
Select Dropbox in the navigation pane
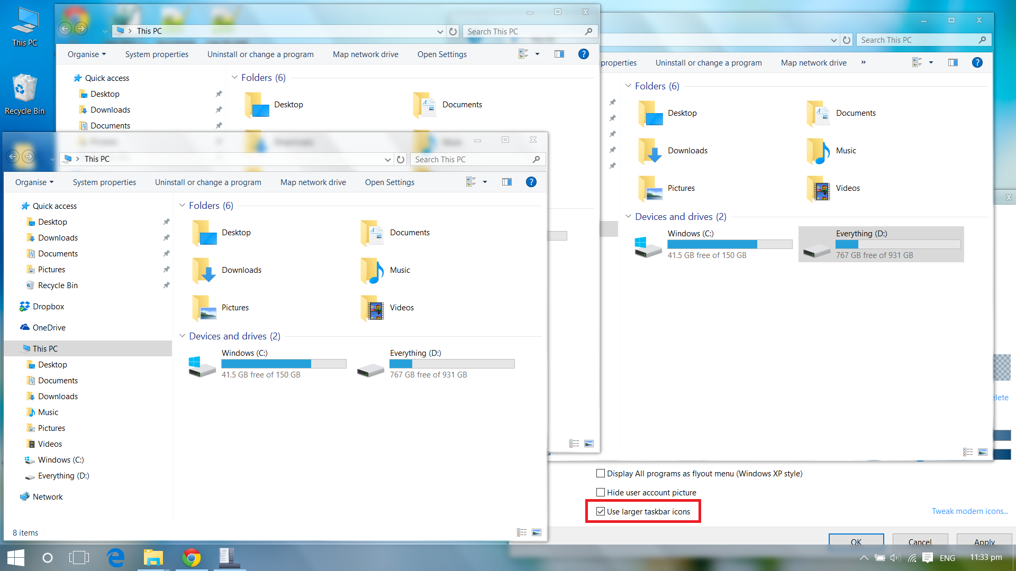tap(48, 306)
